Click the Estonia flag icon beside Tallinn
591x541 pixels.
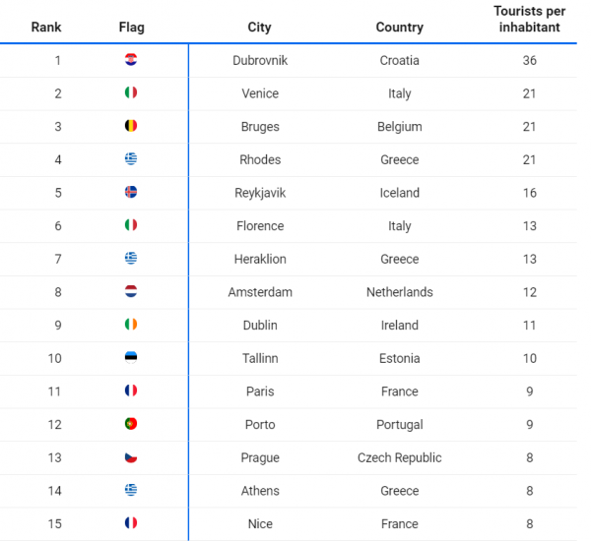click(x=131, y=358)
